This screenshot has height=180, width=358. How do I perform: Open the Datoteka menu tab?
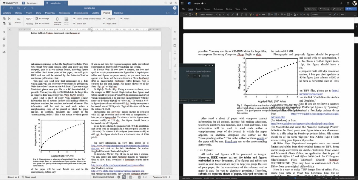tap(7, 13)
